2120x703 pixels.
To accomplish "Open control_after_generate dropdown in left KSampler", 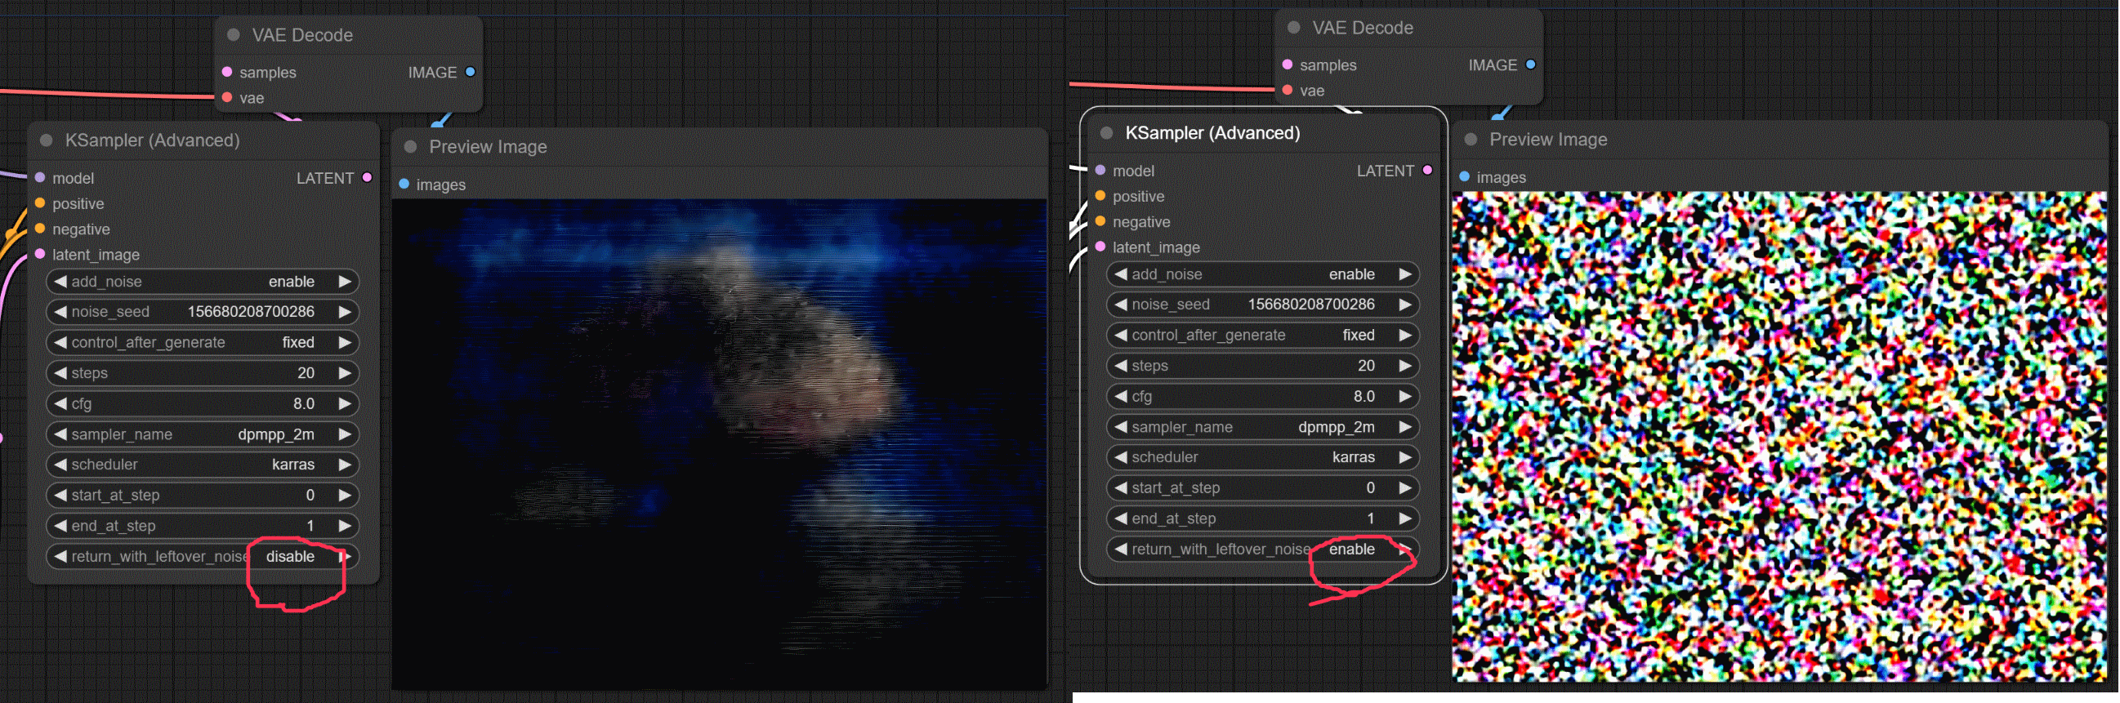I will (x=203, y=342).
